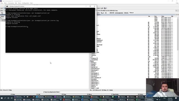The width and height of the screenshot is (179, 101).
Task: Switch to Adobe Acrobat taskbar button
Action: tap(67, 100)
